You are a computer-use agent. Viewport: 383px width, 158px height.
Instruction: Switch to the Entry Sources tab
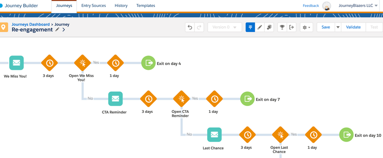pos(94,6)
